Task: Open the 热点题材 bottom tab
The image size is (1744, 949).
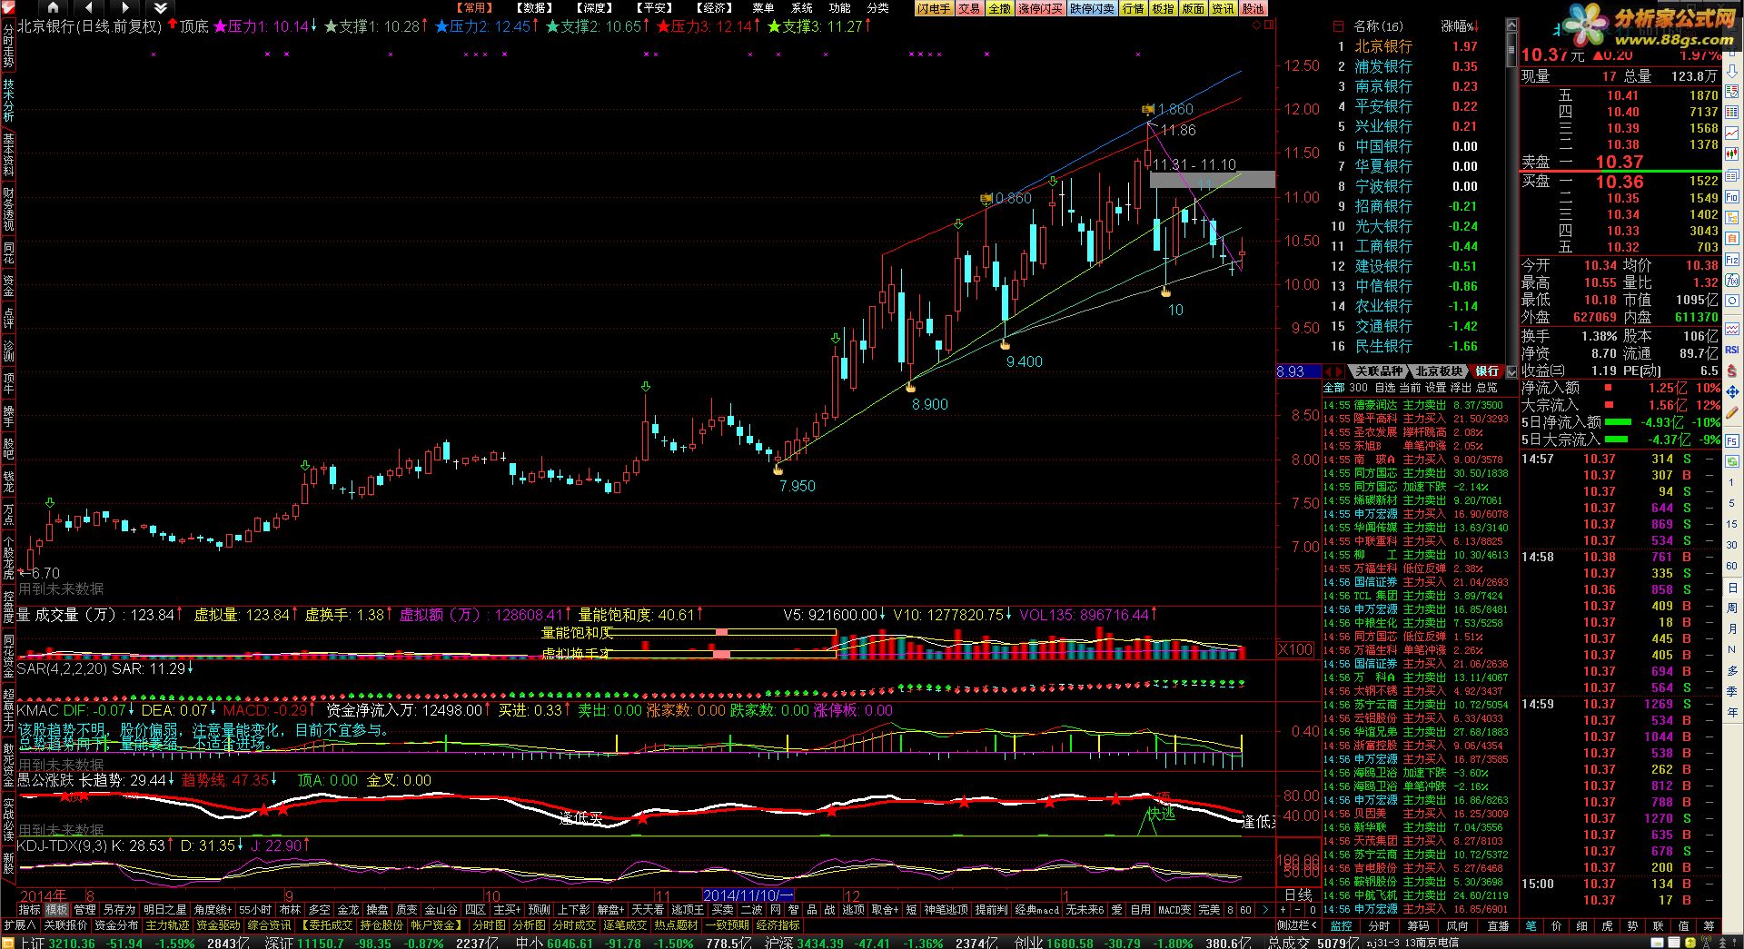Action: click(676, 925)
